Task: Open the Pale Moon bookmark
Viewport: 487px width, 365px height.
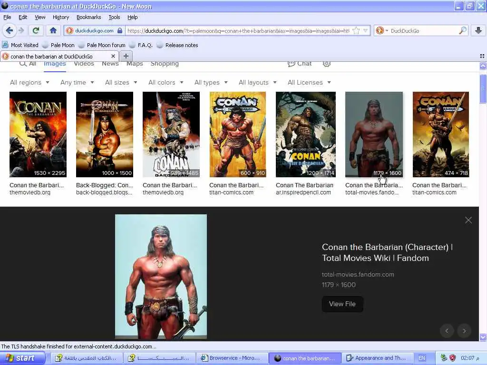Action: click(x=58, y=45)
